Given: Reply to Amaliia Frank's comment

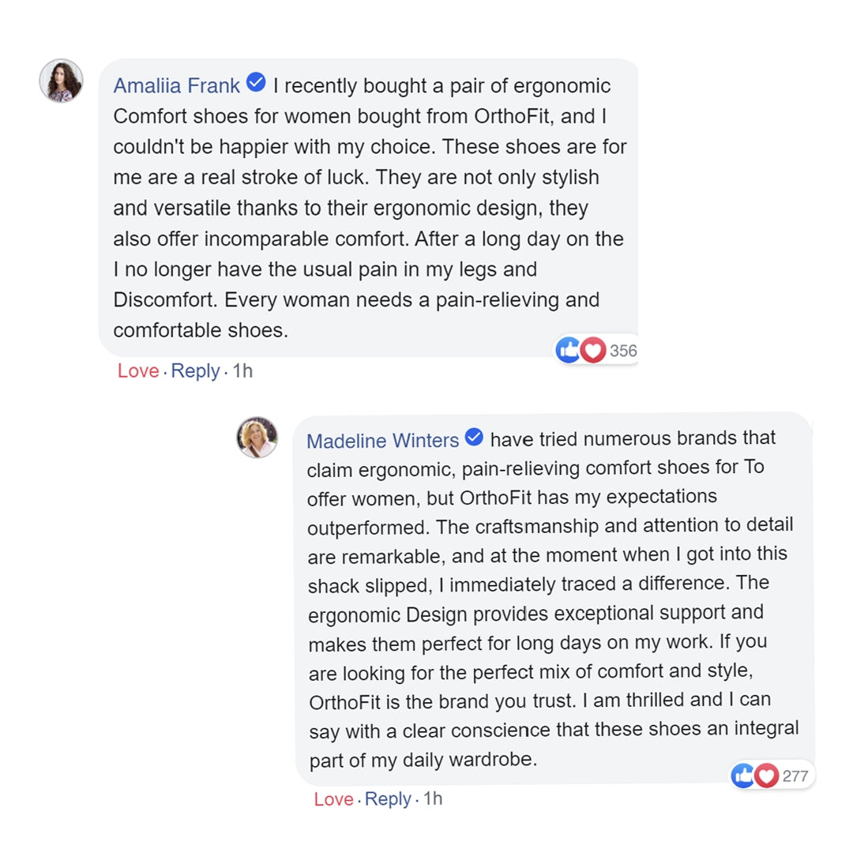Looking at the screenshot, I should pyautogui.click(x=195, y=370).
